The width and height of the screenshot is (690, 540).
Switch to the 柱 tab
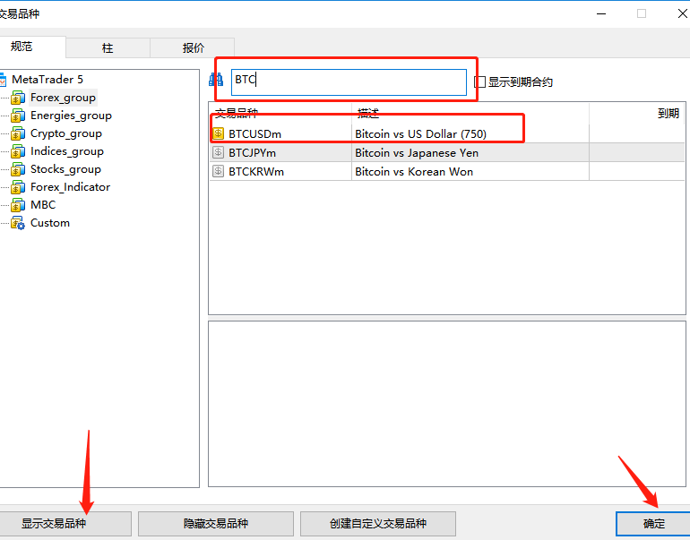pyautogui.click(x=108, y=48)
